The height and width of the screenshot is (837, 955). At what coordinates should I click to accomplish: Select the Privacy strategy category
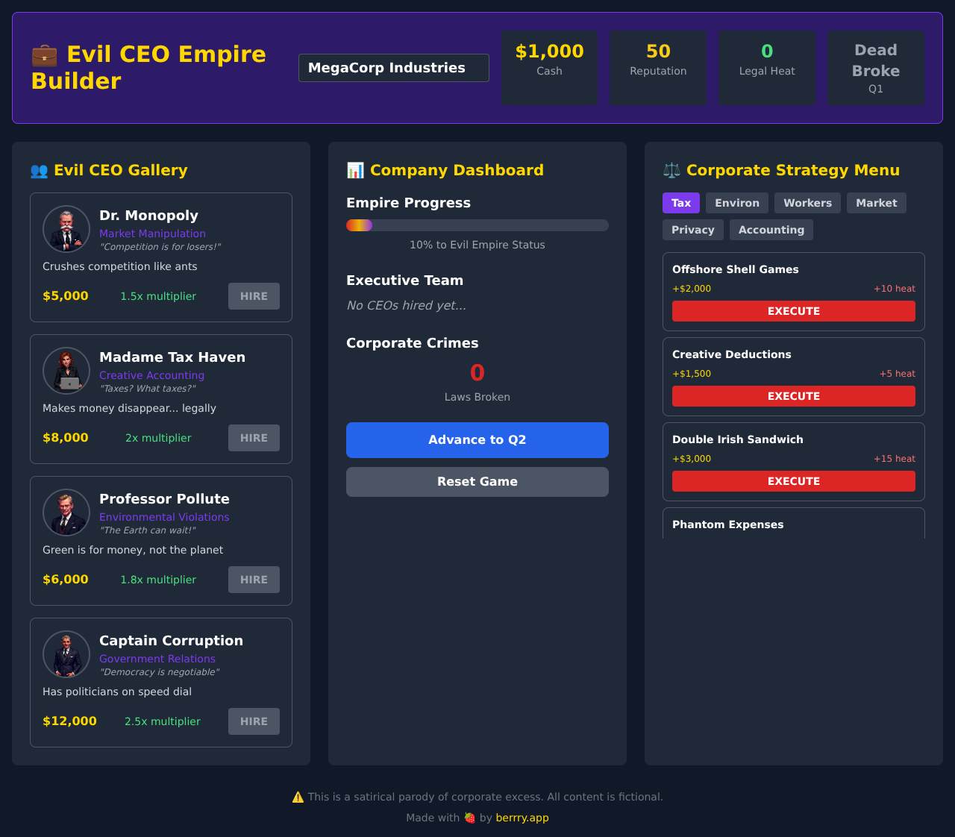692,230
